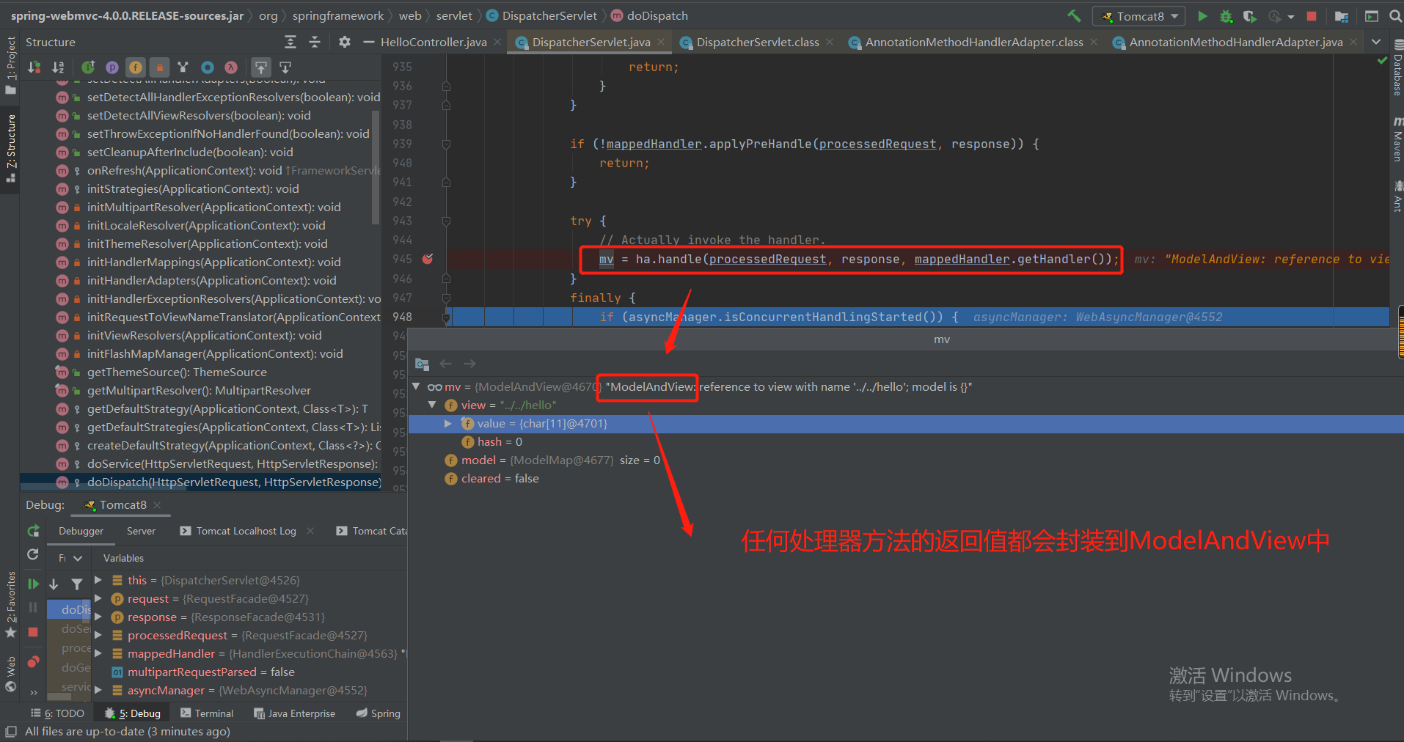1404x742 pixels.
Task: Switch to HelloController.java tab
Action: (x=434, y=42)
